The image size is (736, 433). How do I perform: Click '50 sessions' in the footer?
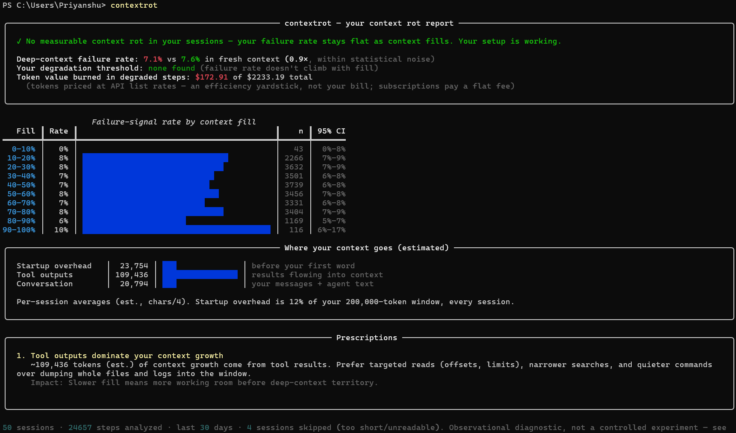pos(28,427)
